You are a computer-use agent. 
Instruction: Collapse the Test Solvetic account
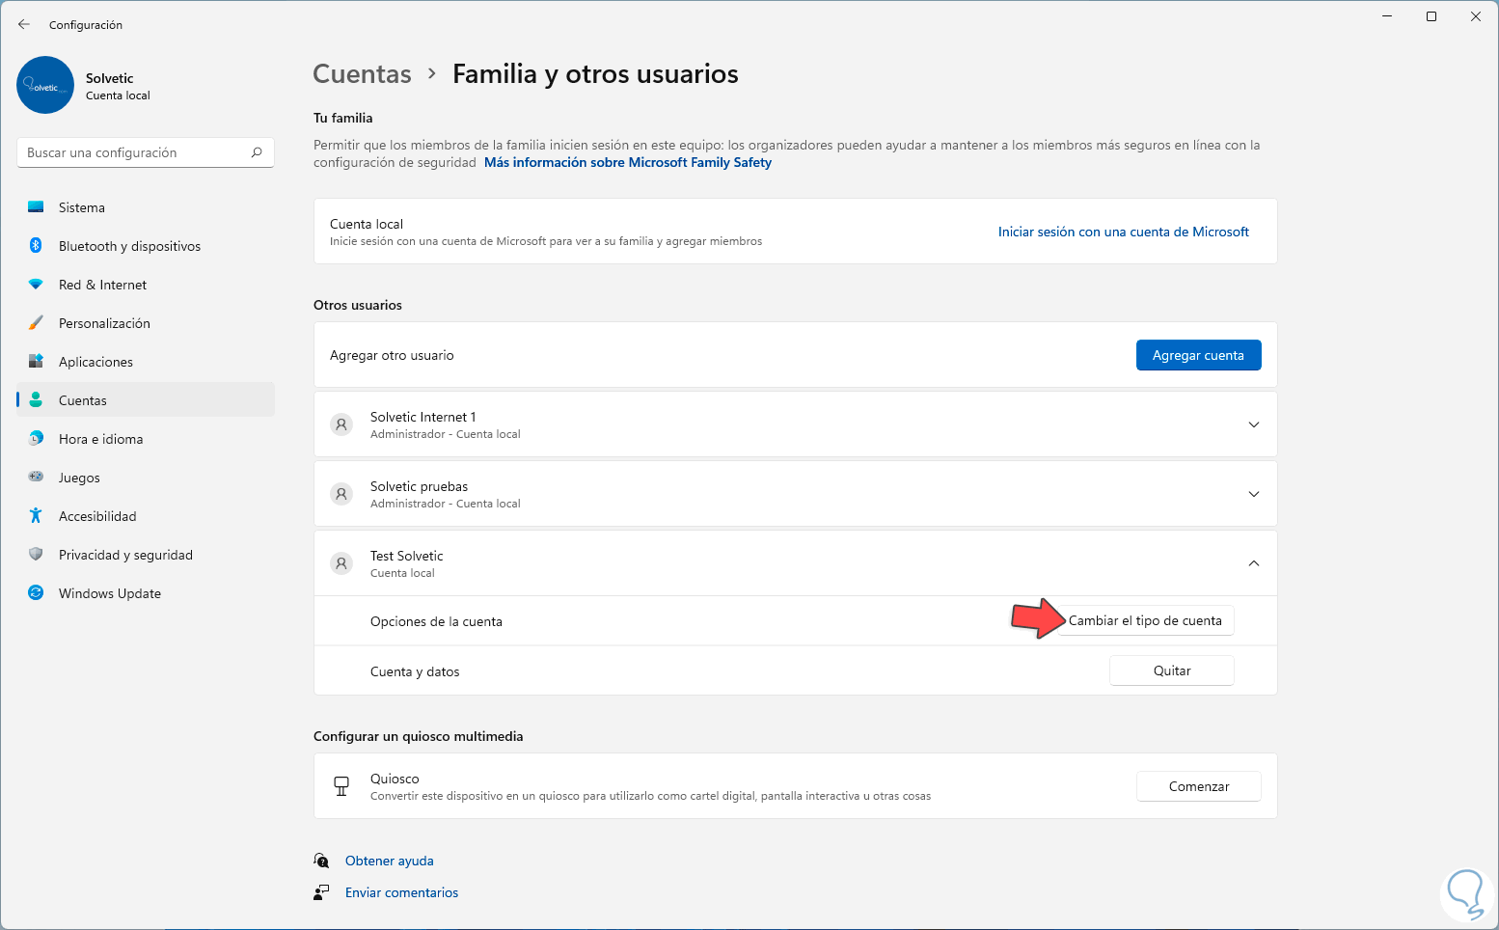(1253, 563)
